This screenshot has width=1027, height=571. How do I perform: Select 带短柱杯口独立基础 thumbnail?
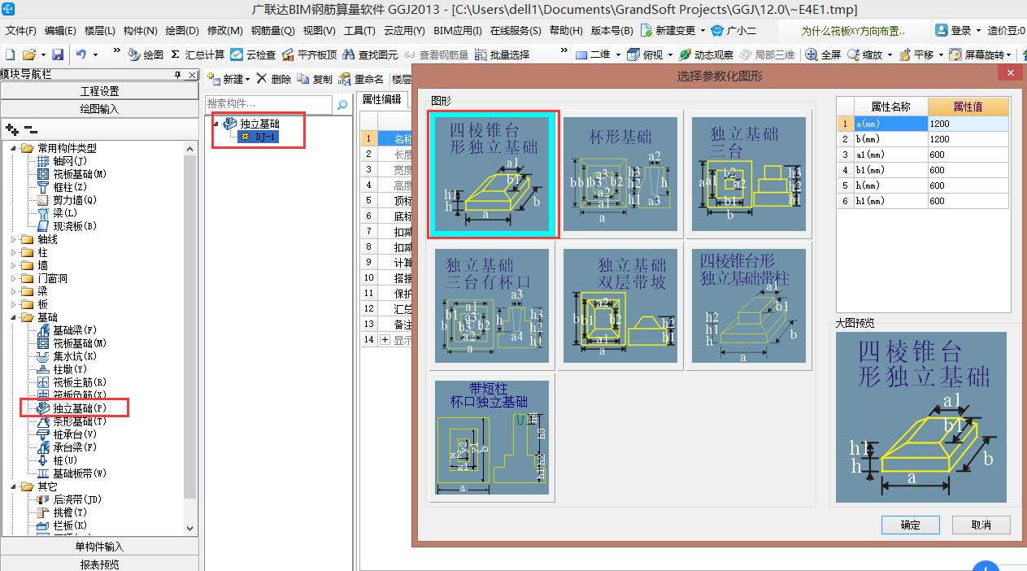coord(492,437)
